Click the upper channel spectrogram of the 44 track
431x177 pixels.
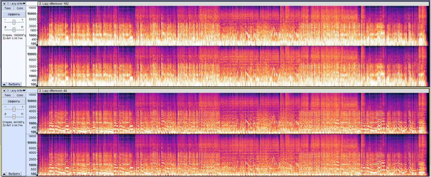click(x=233, y=113)
